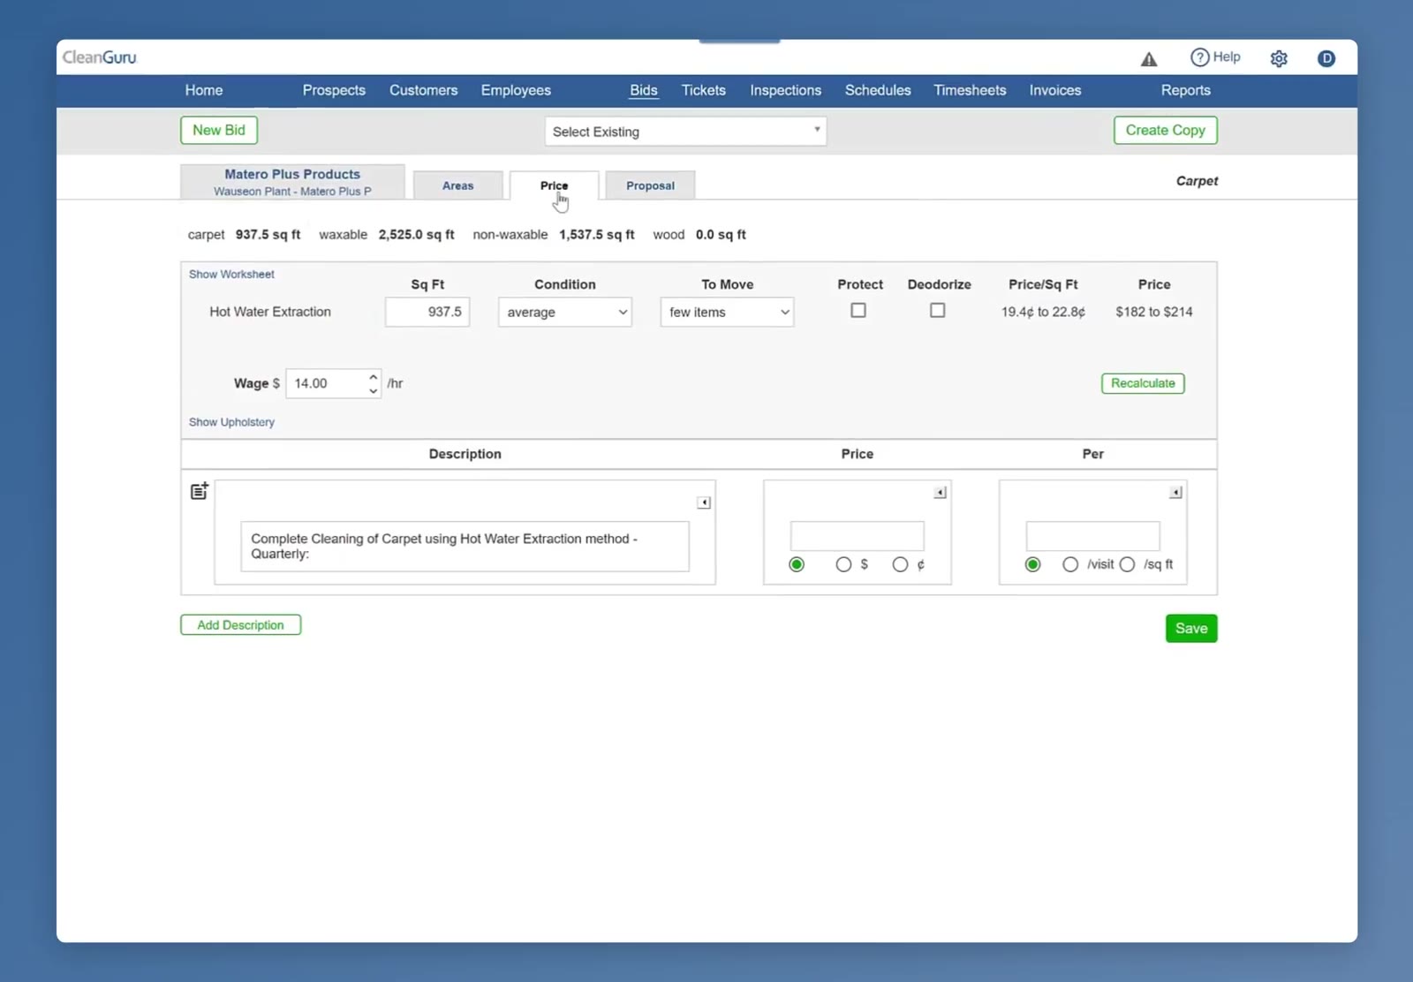This screenshot has width=1413, height=982.
Task: Click the green Save button
Action: click(x=1191, y=629)
